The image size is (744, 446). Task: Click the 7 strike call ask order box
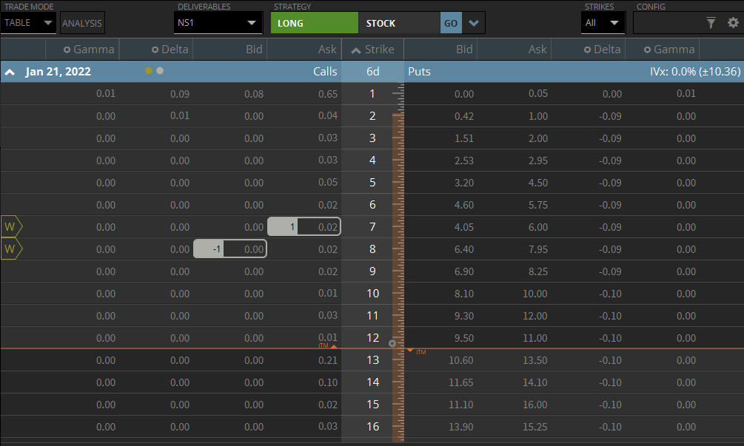304,227
